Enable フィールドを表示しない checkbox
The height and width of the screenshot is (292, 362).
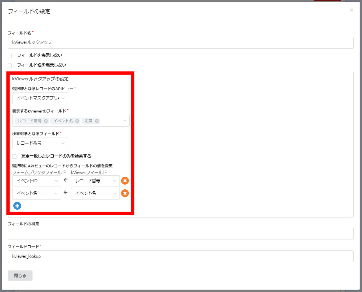coord(10,56)
